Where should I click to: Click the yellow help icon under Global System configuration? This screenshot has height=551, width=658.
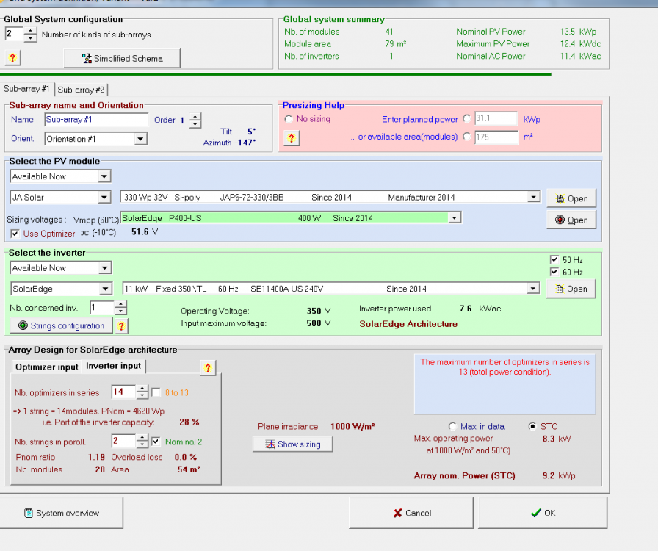tap(12, 58)
